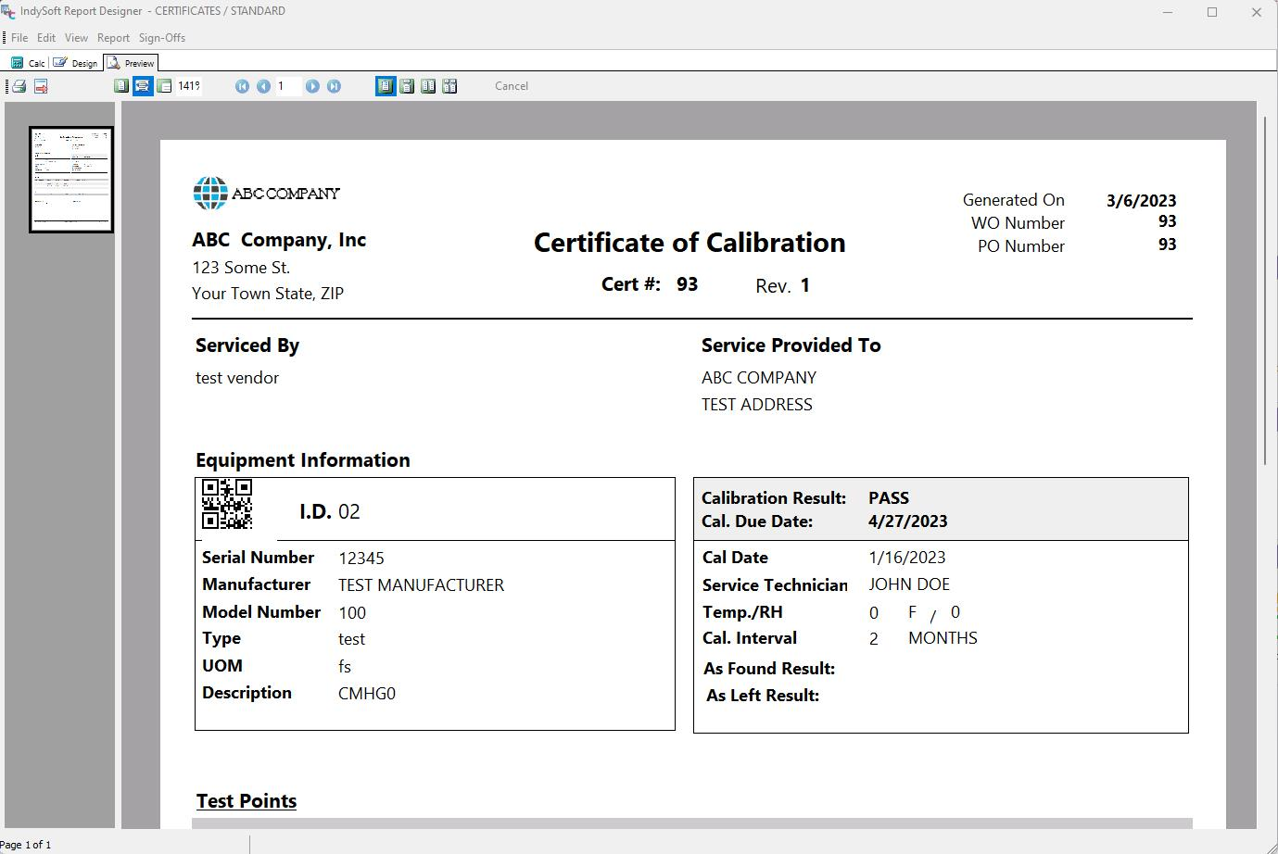Go to the previous page
Image resolution: width=1278 pixels, height=854 pixels.
(x=263, y=86)
